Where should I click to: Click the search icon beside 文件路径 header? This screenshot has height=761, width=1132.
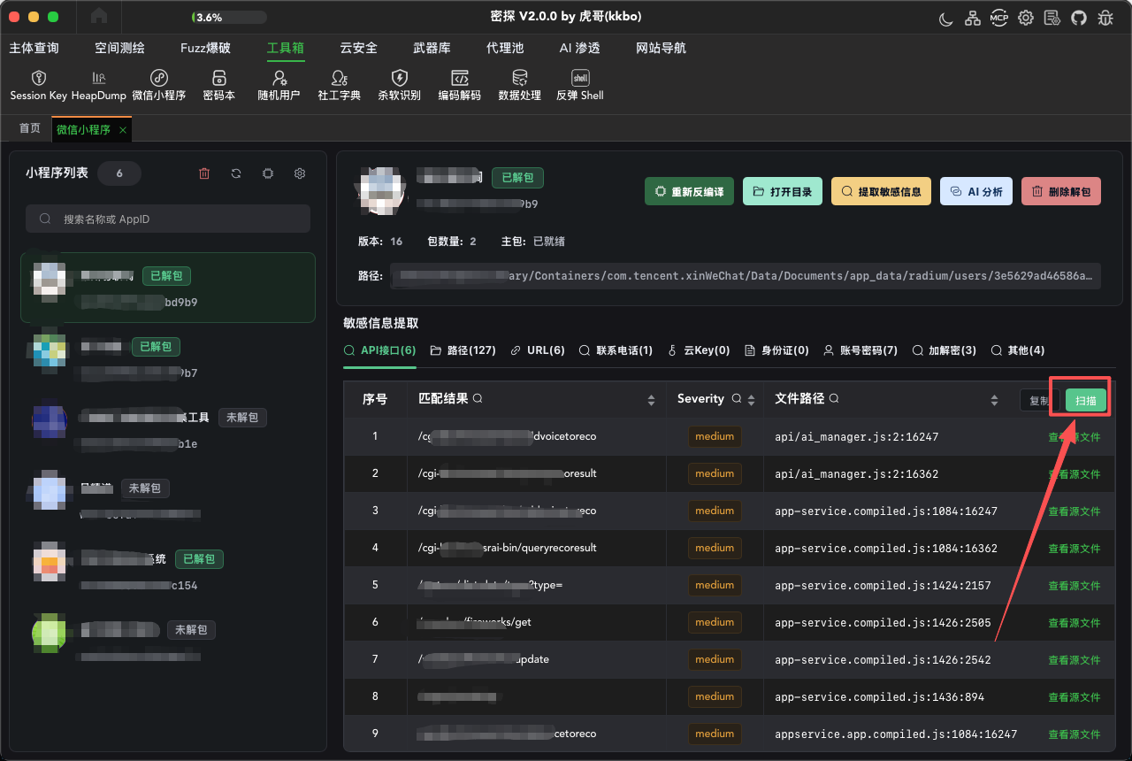coord(833,399)
